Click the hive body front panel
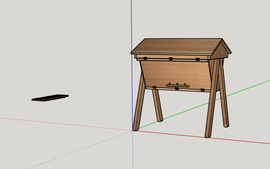 176,74
